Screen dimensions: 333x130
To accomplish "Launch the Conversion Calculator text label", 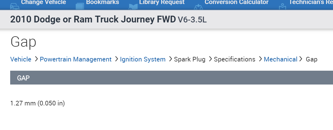I will click(x=236, y=2).
